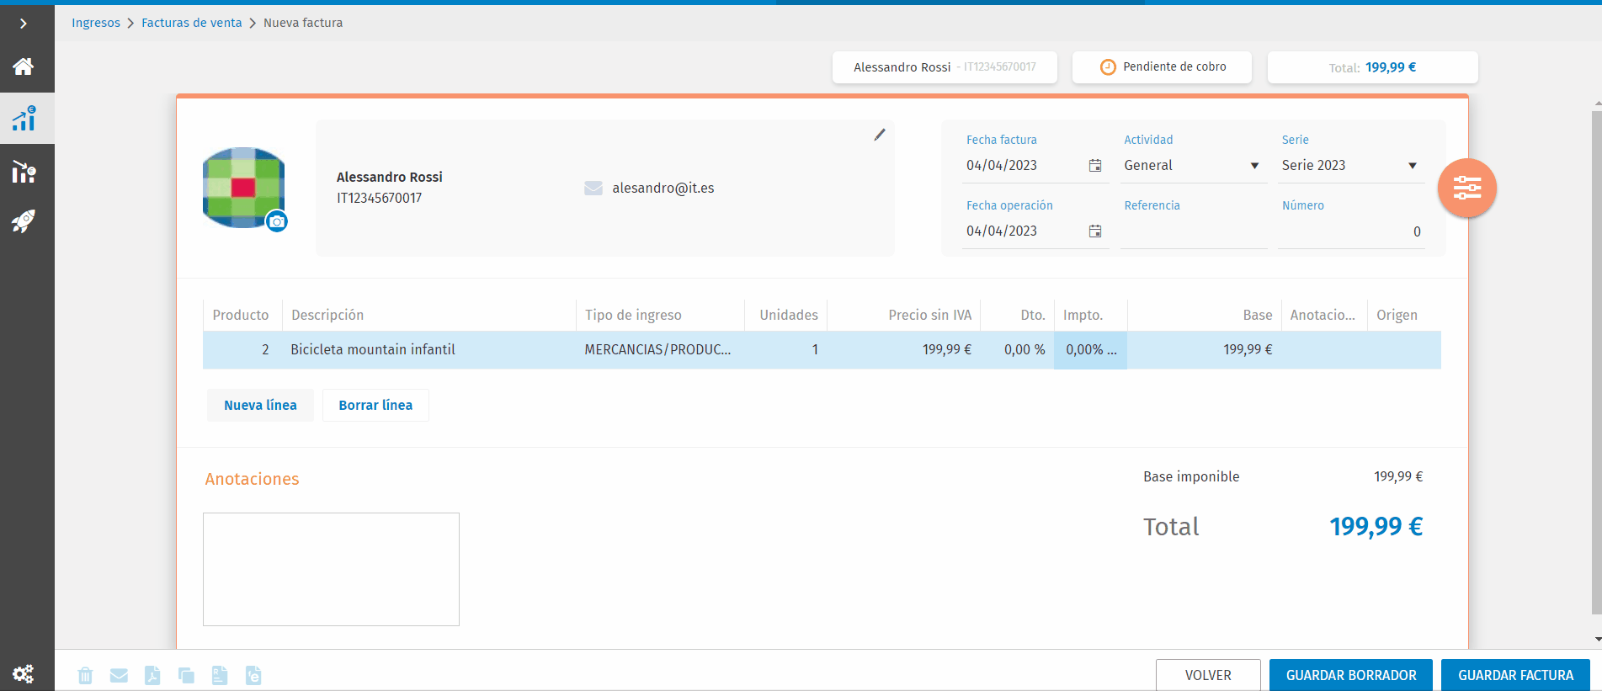Edit customer details with pencil icon

[880, 135]
